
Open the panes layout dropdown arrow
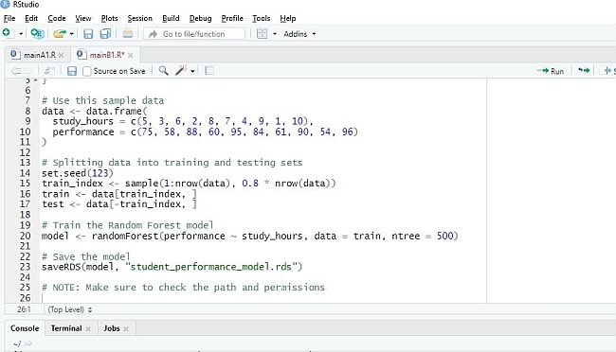click(x=275, y=34)
